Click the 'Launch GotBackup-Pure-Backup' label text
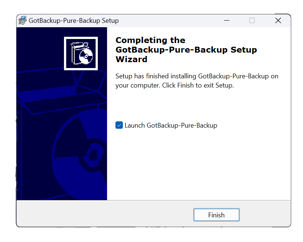 (171, 125)
